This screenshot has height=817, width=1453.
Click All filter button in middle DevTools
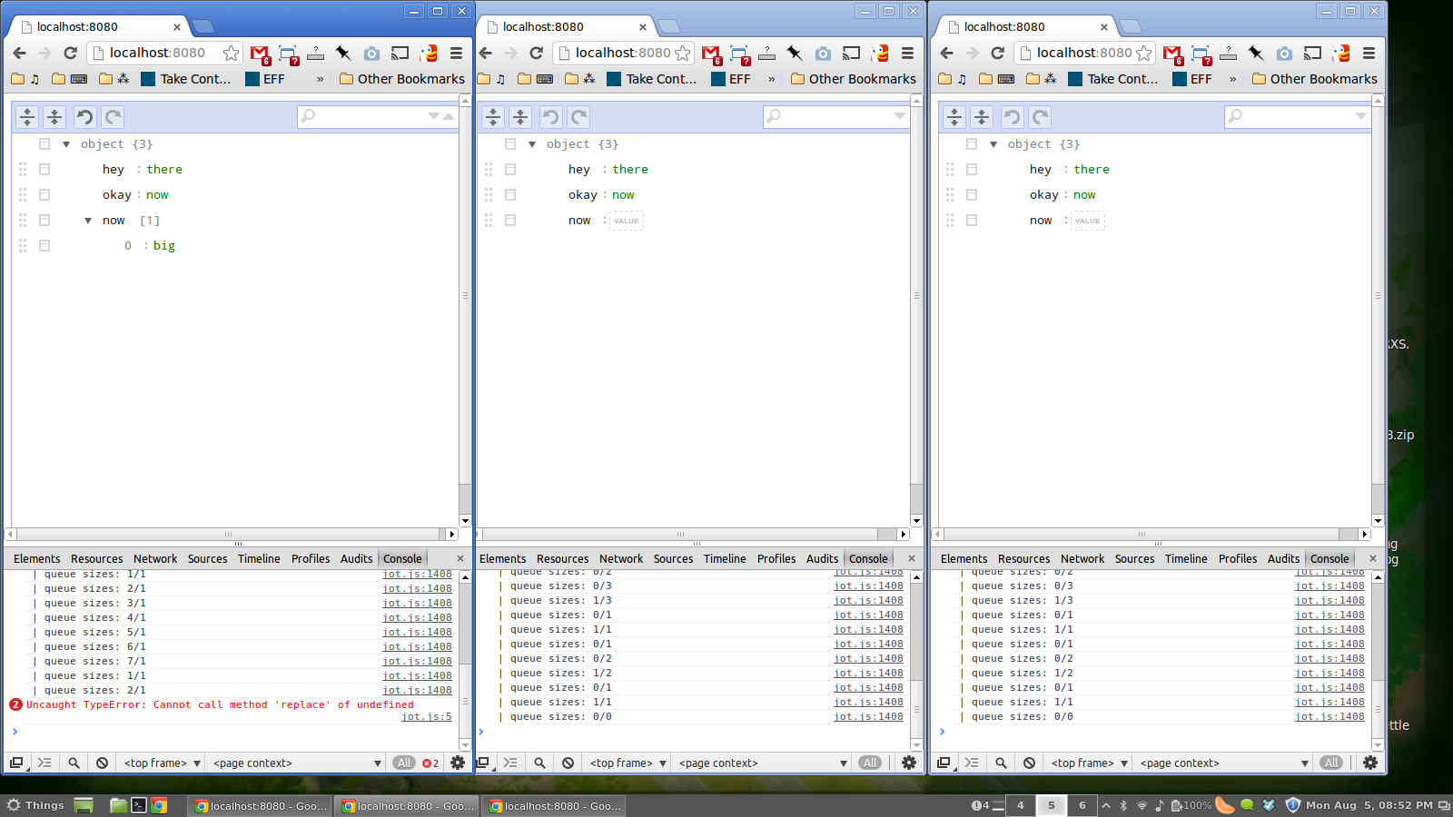pyautogui.click(x=871, y=763)
